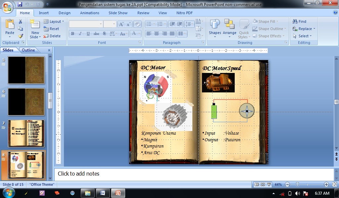Toggle Strikethrough formatting
This screenshot has height=198, width=339.
[x=96, y=33]
